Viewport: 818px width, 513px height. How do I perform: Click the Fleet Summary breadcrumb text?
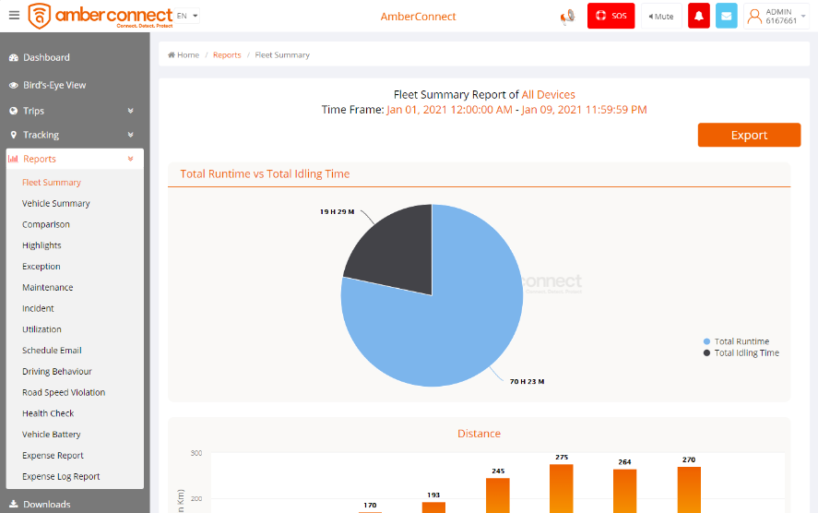pos(282,54)
